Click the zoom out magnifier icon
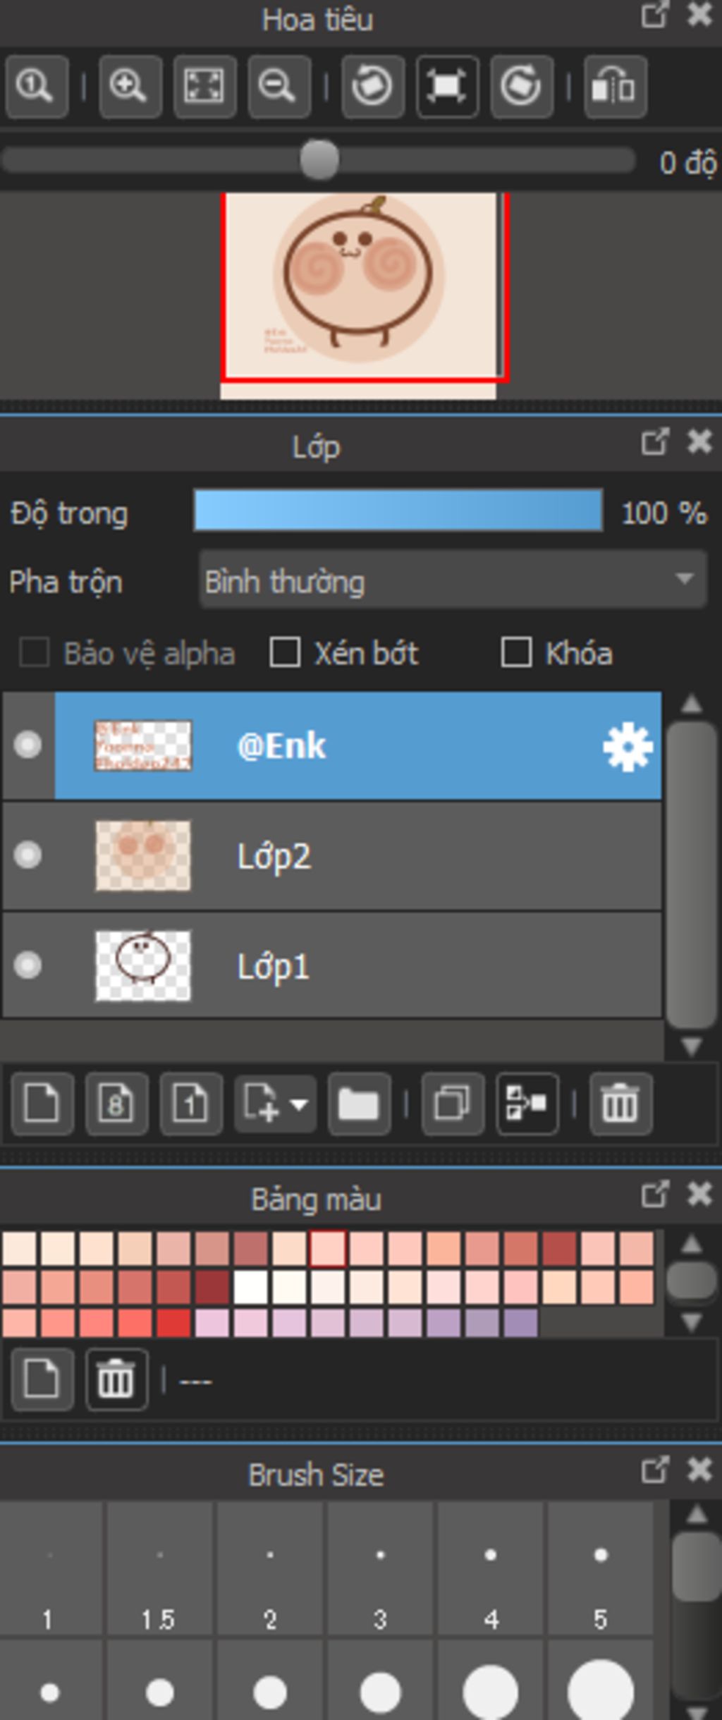 point(279,87)
